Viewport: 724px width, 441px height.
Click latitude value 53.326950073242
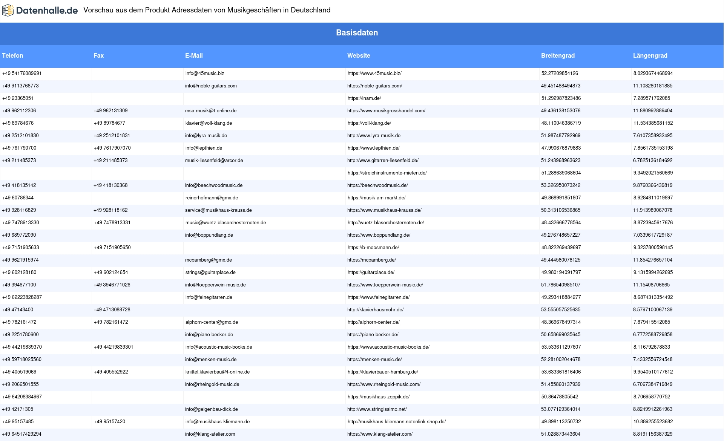pyautogui.click(x=561, y=185)
